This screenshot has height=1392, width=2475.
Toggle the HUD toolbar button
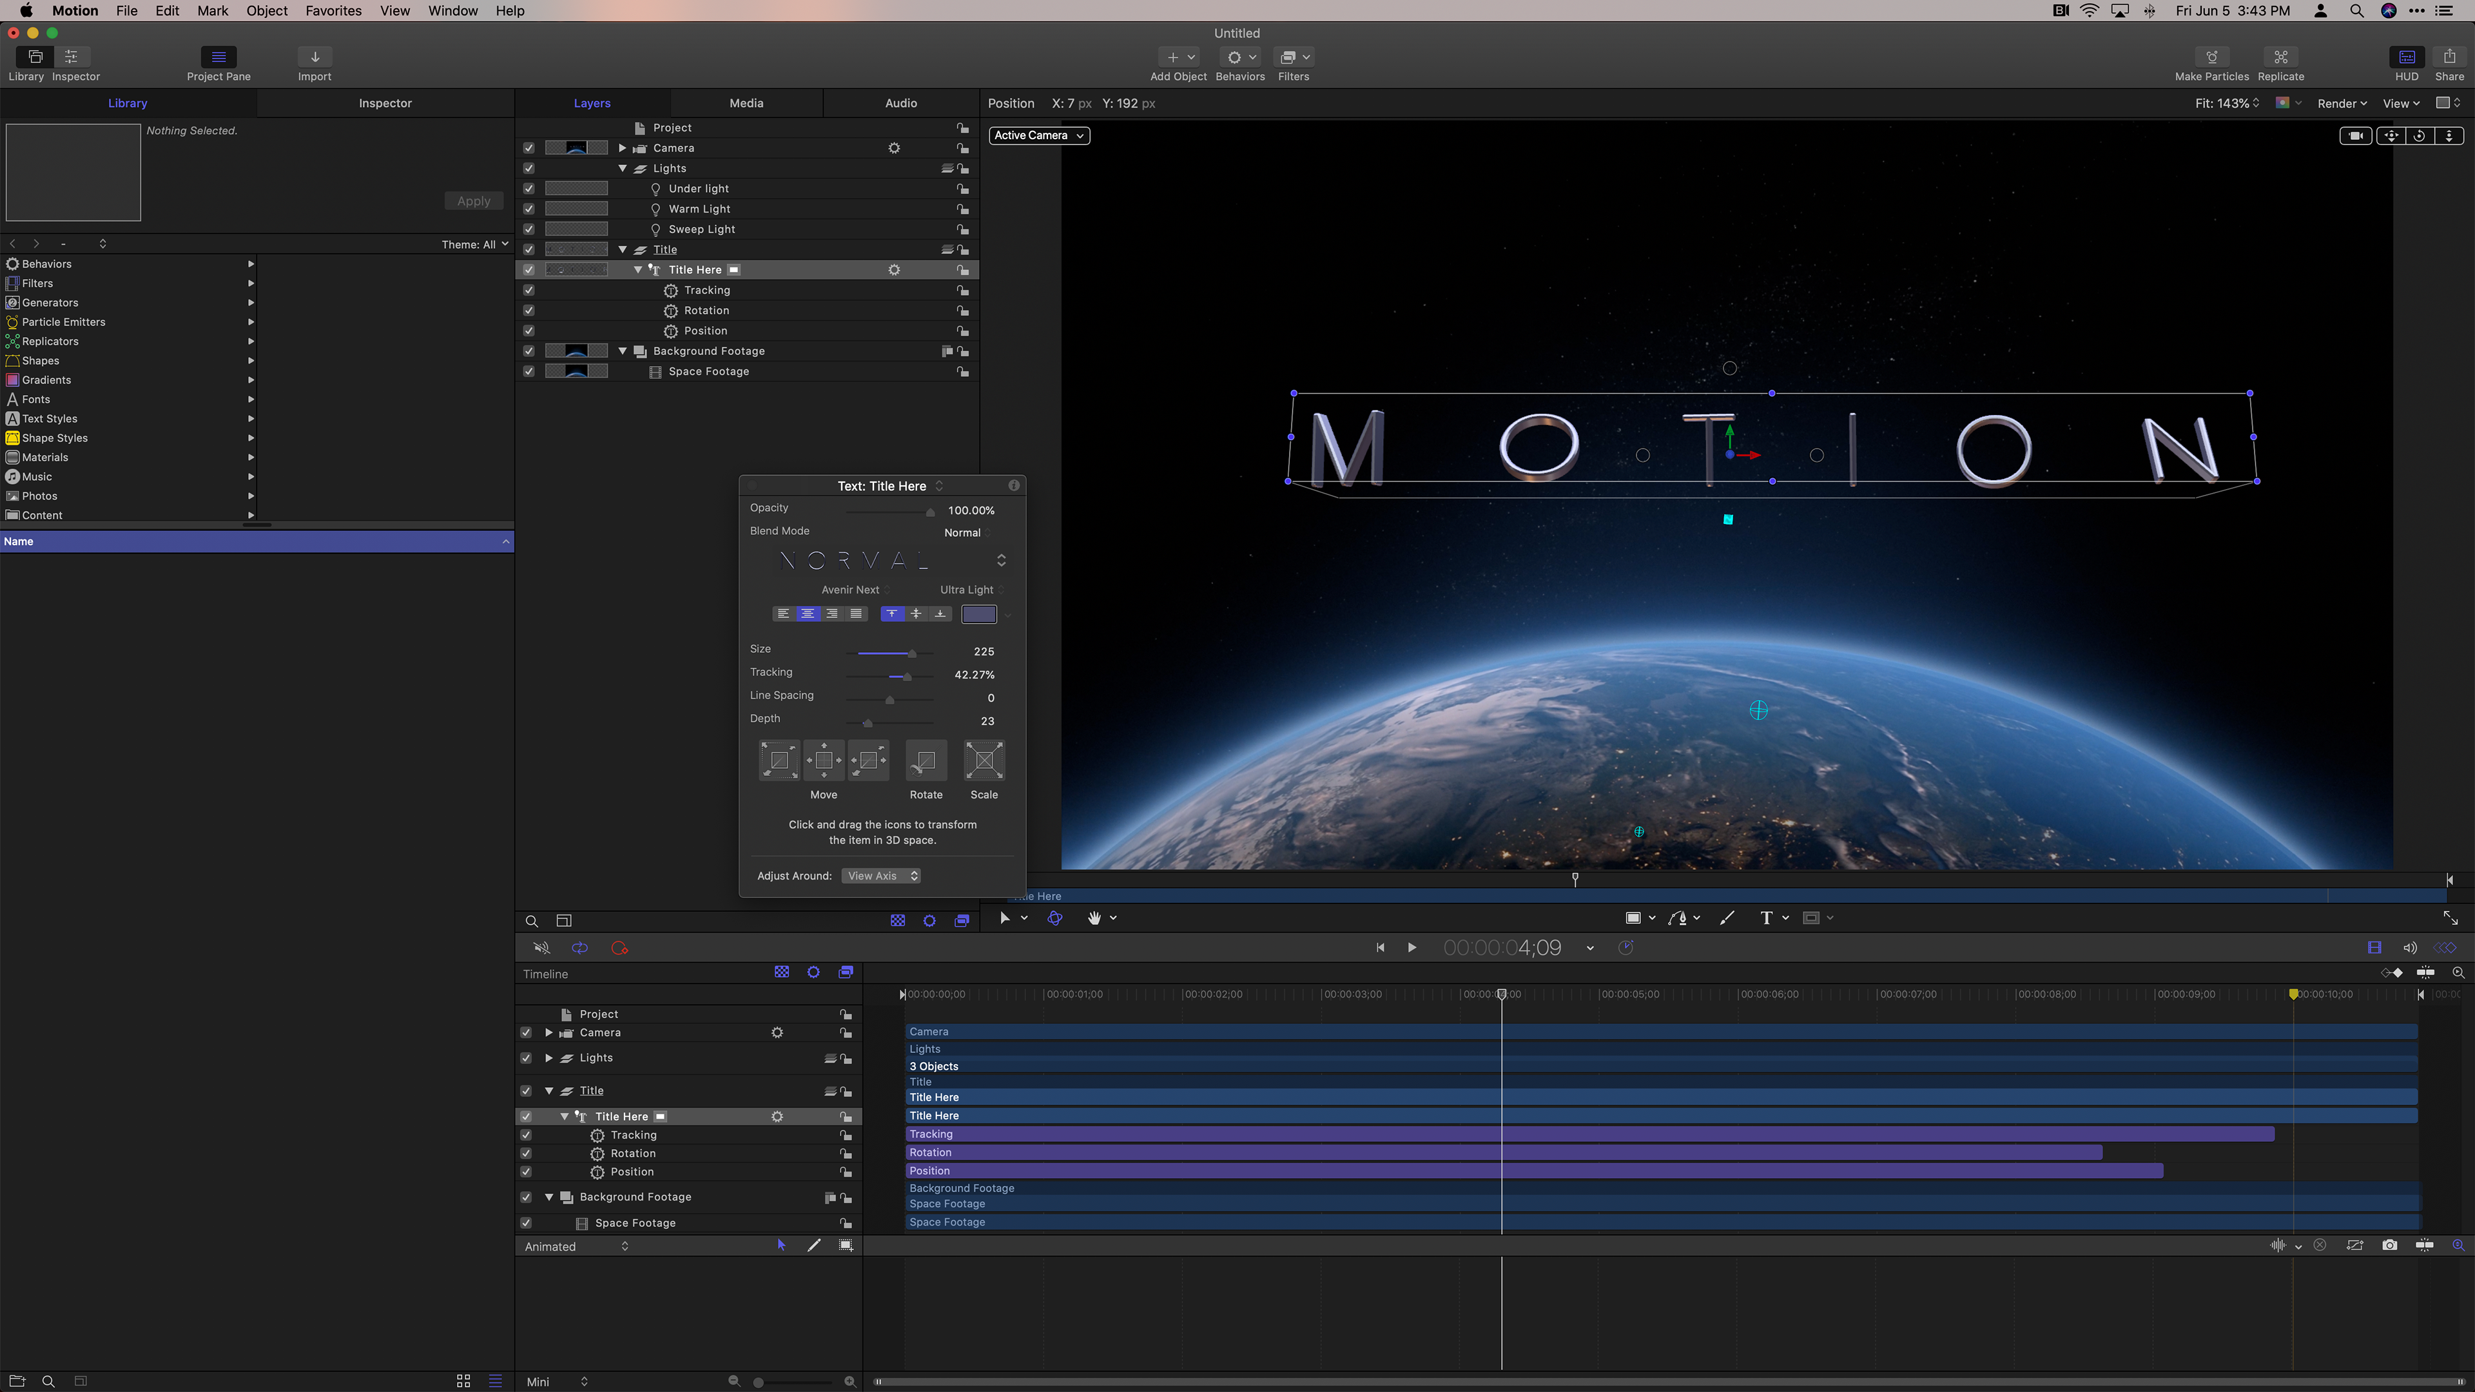[x=2406, y=57]
